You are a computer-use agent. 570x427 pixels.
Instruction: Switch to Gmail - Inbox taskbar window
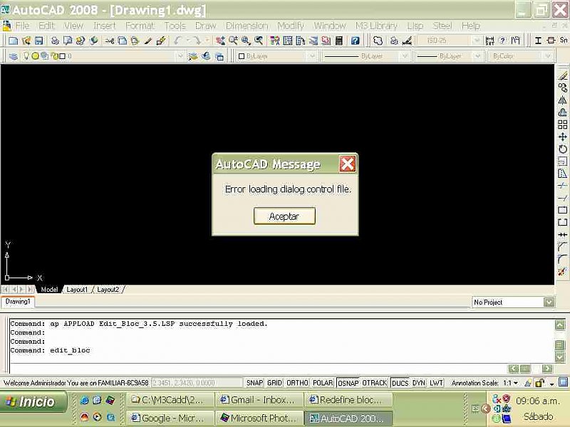point(259,400)
